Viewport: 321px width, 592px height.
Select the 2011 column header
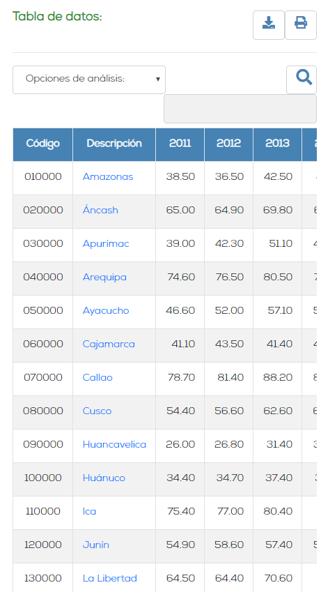pyautogui.click(x=180, y=144)
